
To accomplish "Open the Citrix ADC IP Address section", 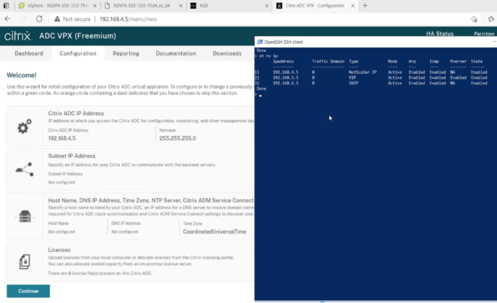I will pos(130,126).
